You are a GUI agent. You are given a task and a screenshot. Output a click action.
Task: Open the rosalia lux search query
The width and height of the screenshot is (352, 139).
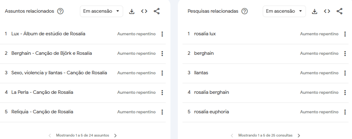pos(205,34)
